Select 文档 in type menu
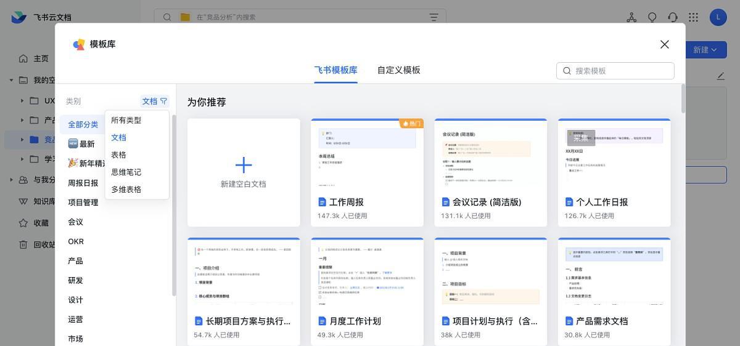The image size is (740, 346). coord(137,137)
